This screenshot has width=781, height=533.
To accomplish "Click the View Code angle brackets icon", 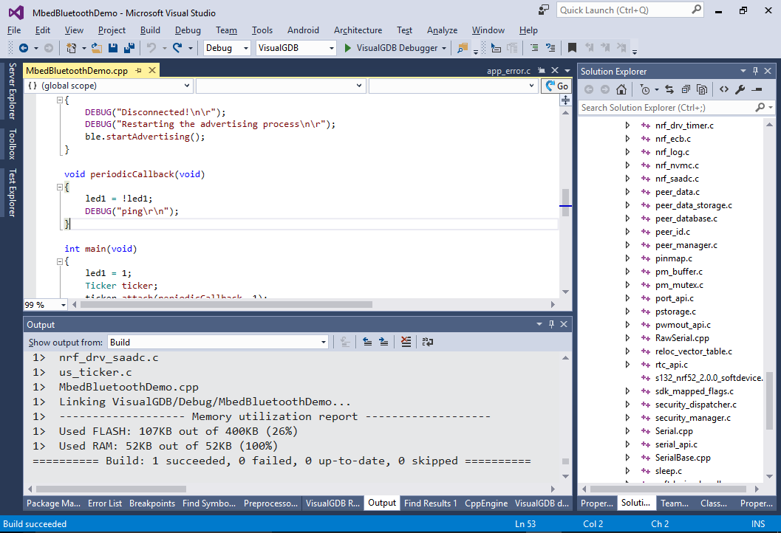I will (724, 89).
